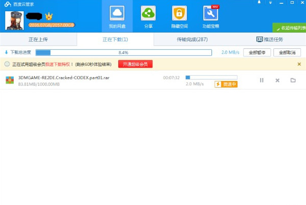Pause the part01.rar download
This screenshot has height=205, width=306.
click(261, 80)
